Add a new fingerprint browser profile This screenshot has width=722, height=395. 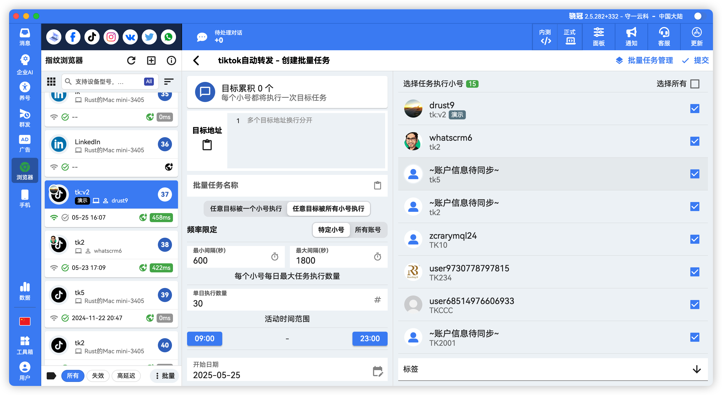point(151,60)
